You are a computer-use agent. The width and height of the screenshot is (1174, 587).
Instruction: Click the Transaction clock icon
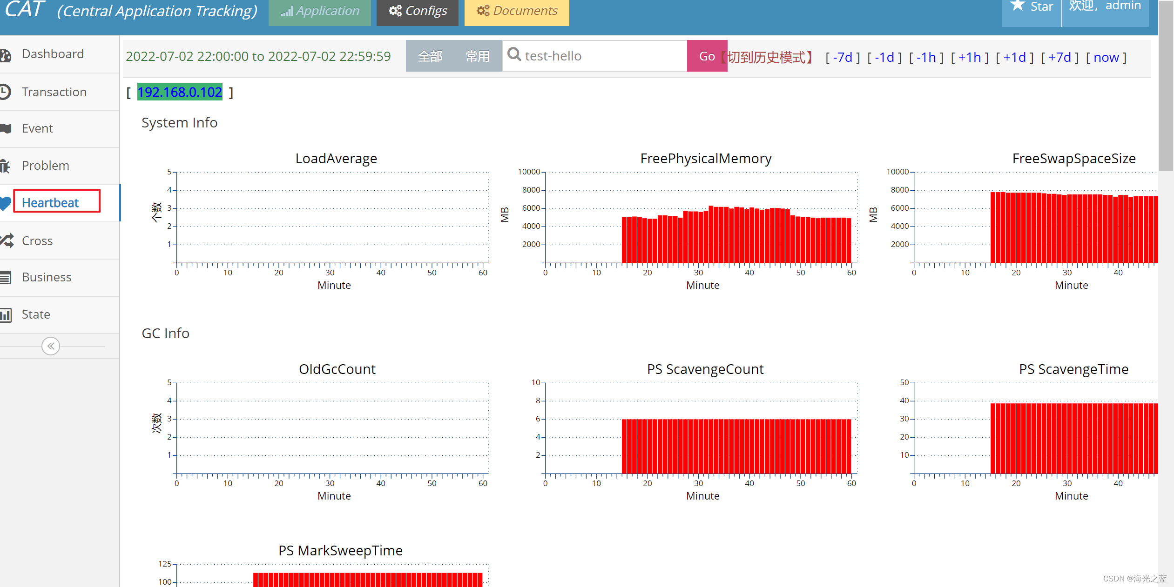tap(5, 92)
